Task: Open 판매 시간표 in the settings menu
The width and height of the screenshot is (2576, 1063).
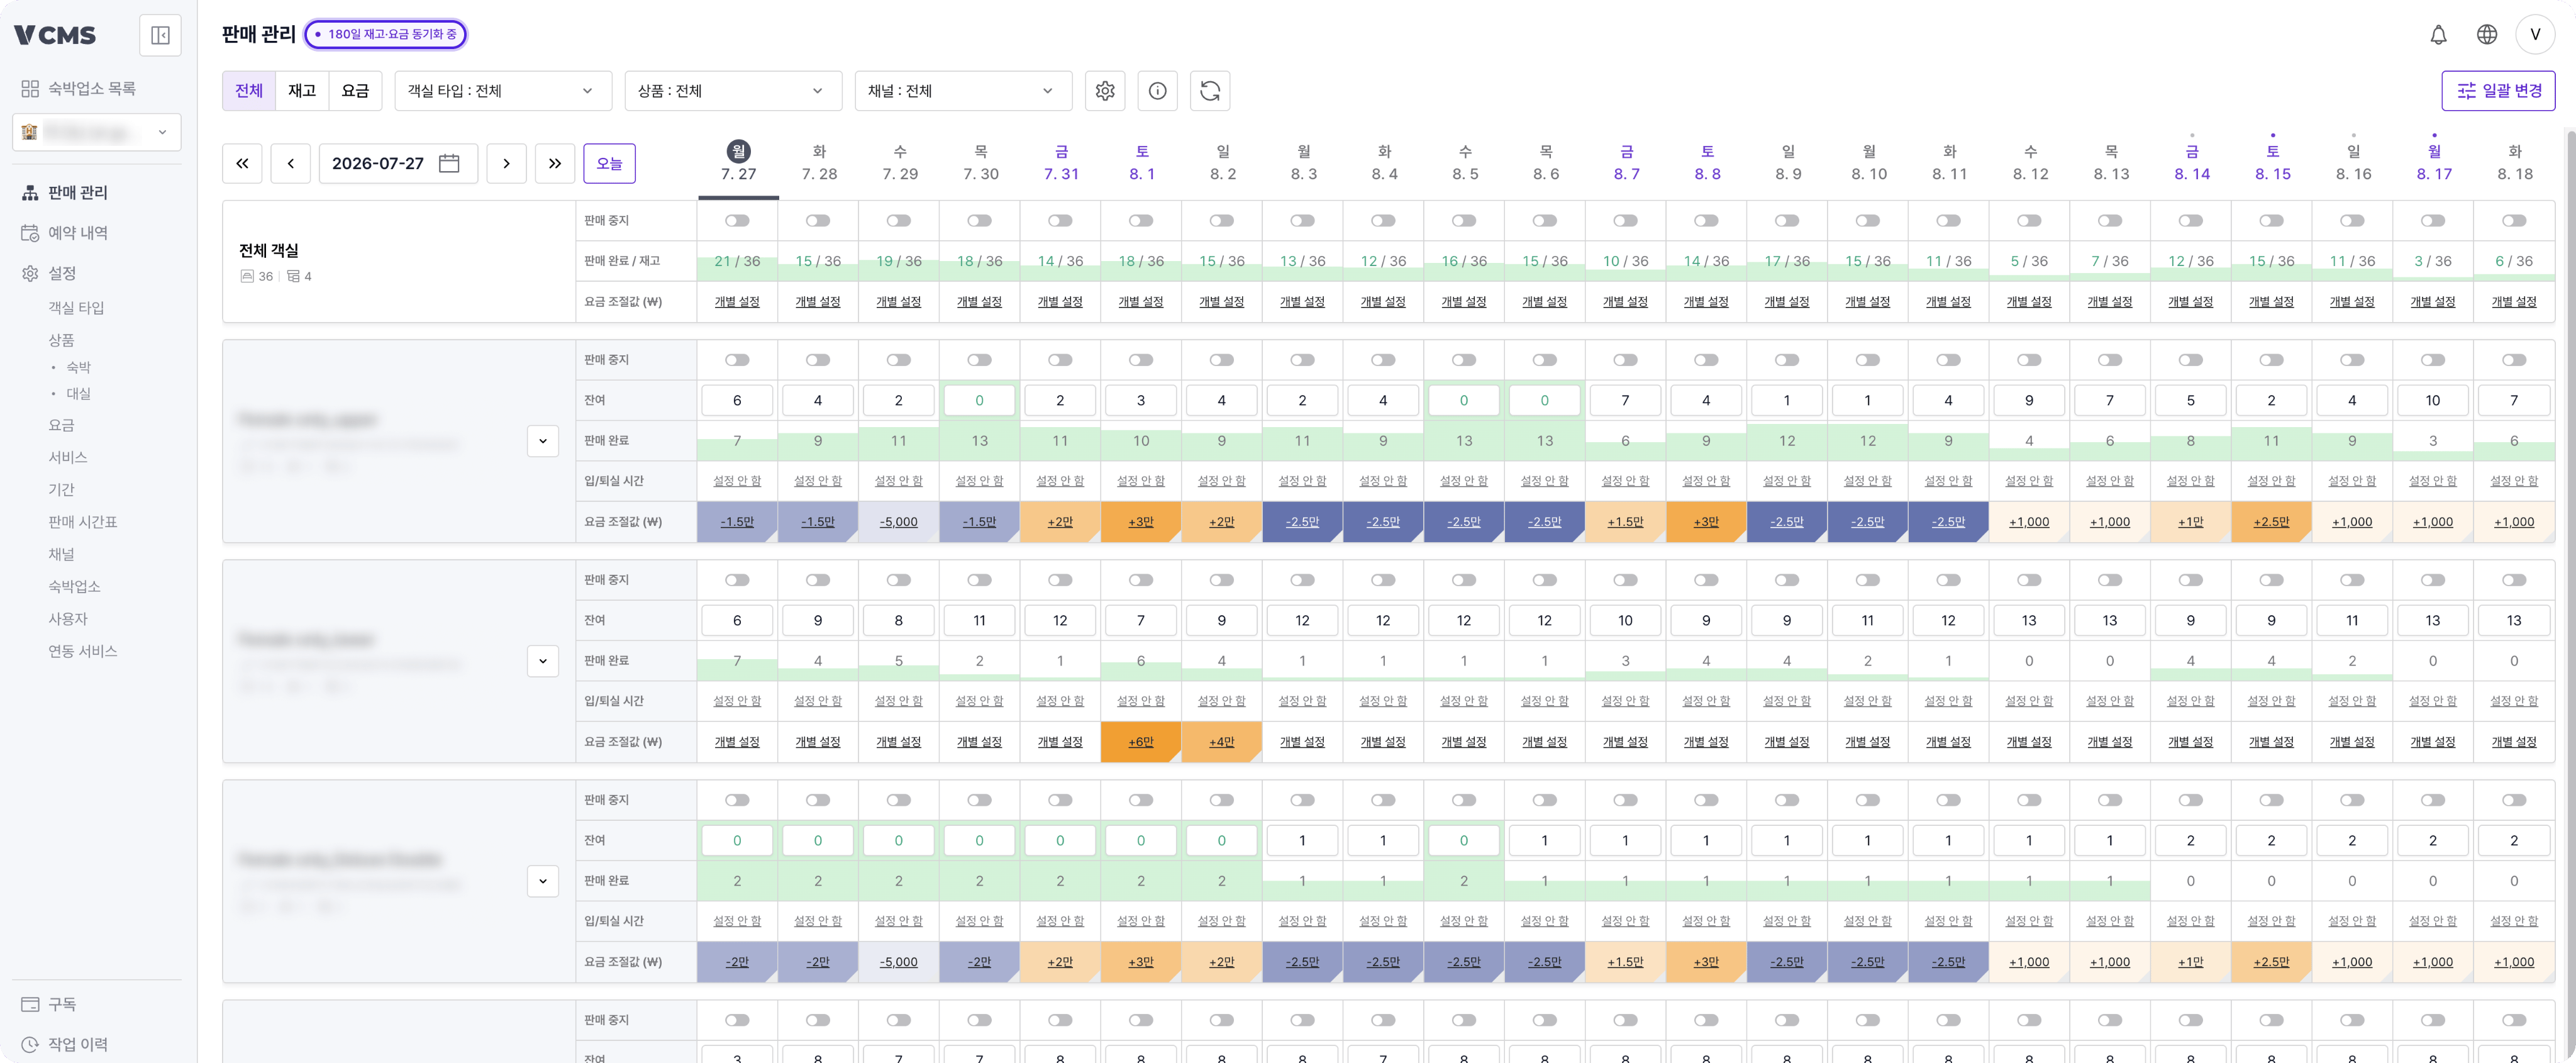Action: [x=83, y=522]
